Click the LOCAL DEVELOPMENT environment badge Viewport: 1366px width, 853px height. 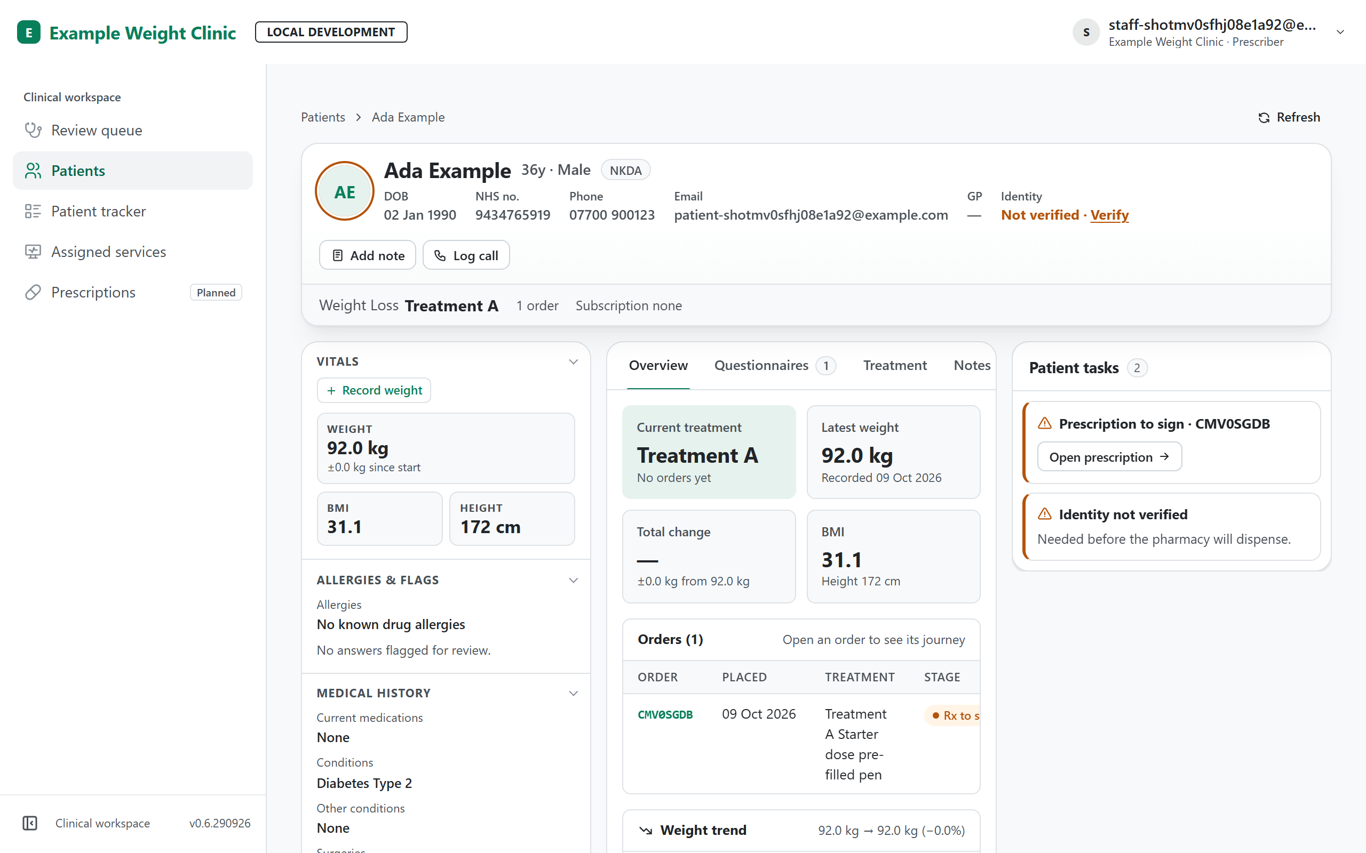point(331,32)
